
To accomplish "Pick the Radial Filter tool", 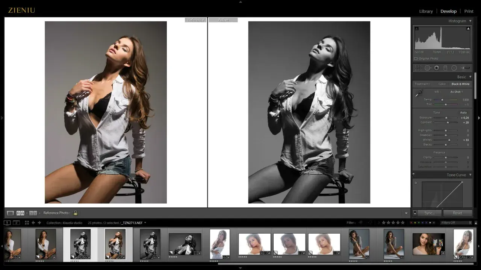I will click(454, 68).
